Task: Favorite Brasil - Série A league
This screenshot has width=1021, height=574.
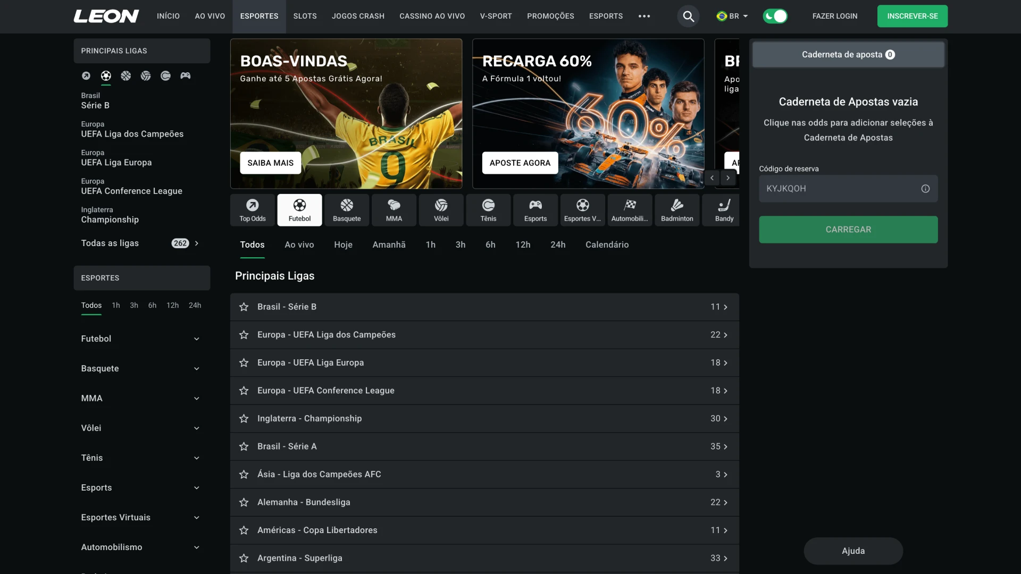Action: tap(244, 446)
